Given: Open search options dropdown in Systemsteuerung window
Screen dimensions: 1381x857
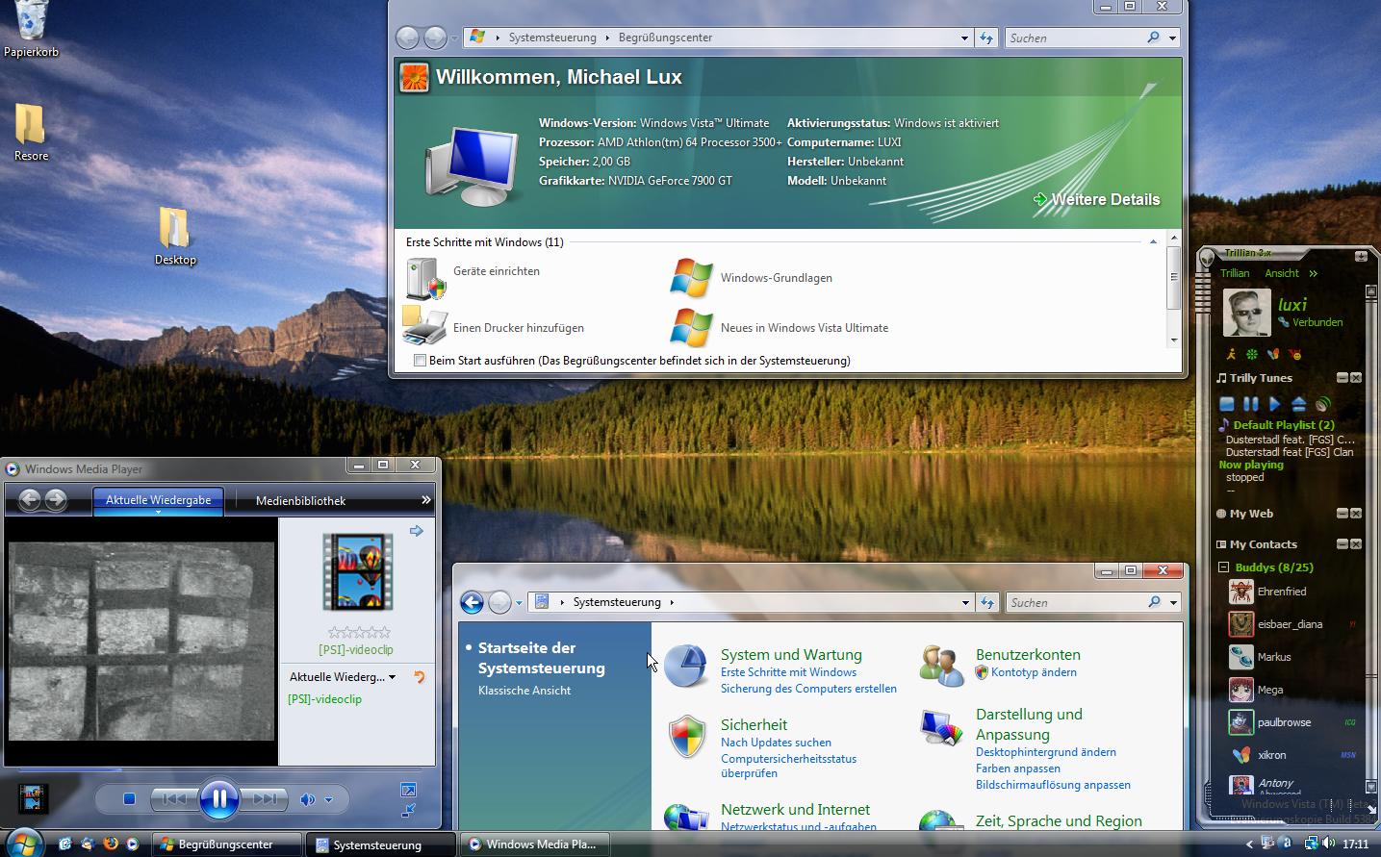Looking at the screenshot, I should pyautogui.click(x=1173, y=602).
